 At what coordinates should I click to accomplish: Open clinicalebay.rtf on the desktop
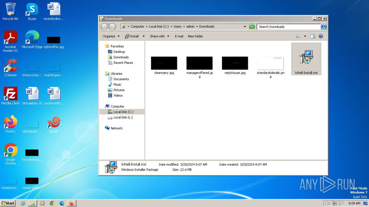(32, 96)
